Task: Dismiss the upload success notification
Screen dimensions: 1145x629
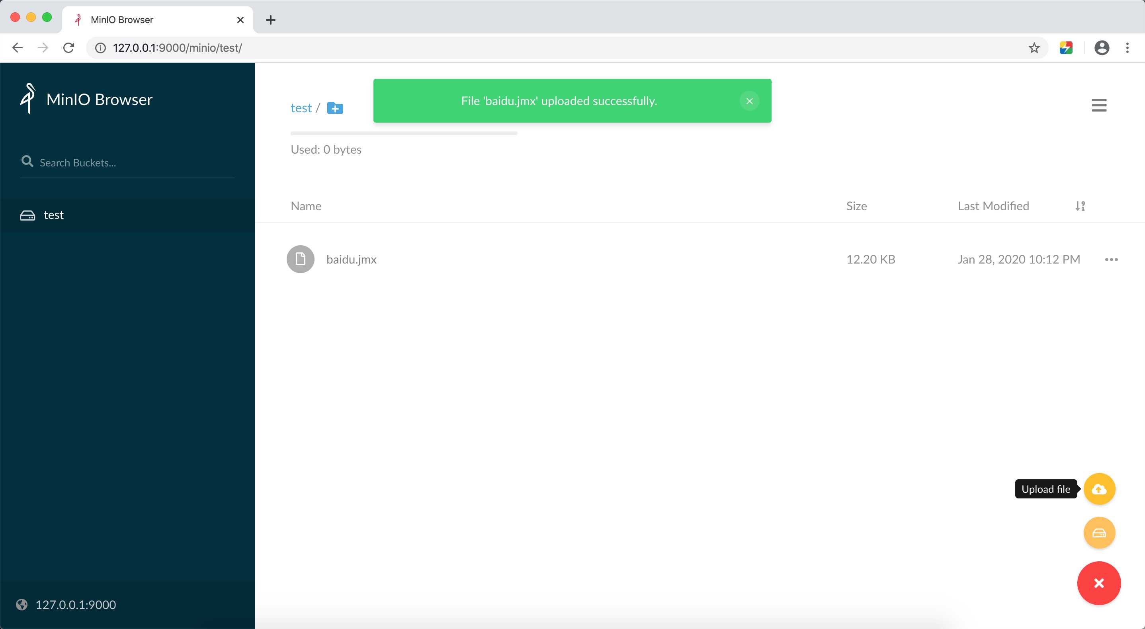Action: (x=748, y=101)
